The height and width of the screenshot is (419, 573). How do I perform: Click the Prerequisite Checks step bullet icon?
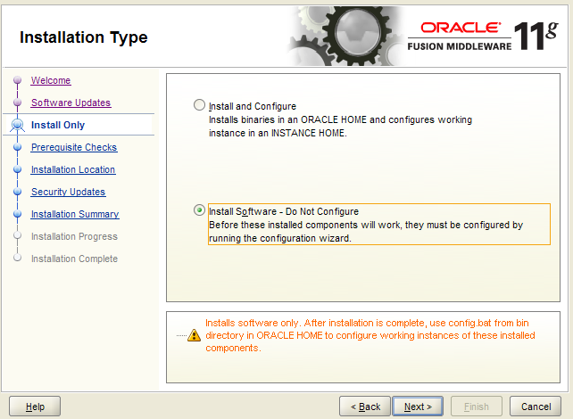point(16,147)
